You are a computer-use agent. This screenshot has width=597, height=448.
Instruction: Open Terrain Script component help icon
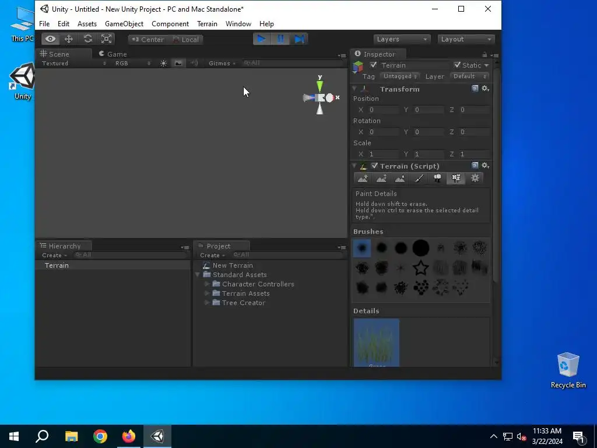[475, 165]
